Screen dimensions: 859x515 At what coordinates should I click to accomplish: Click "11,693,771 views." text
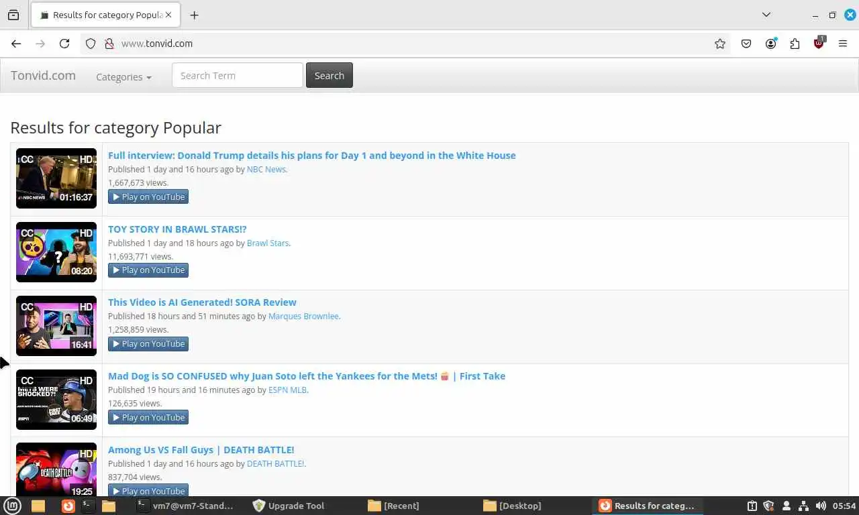point(140,256)
